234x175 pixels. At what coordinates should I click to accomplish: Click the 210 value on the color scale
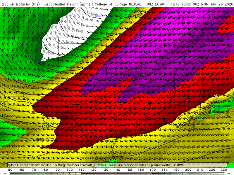coord(200,170)
